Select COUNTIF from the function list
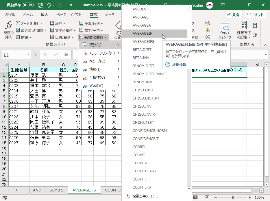 click(x=140, y=179)
